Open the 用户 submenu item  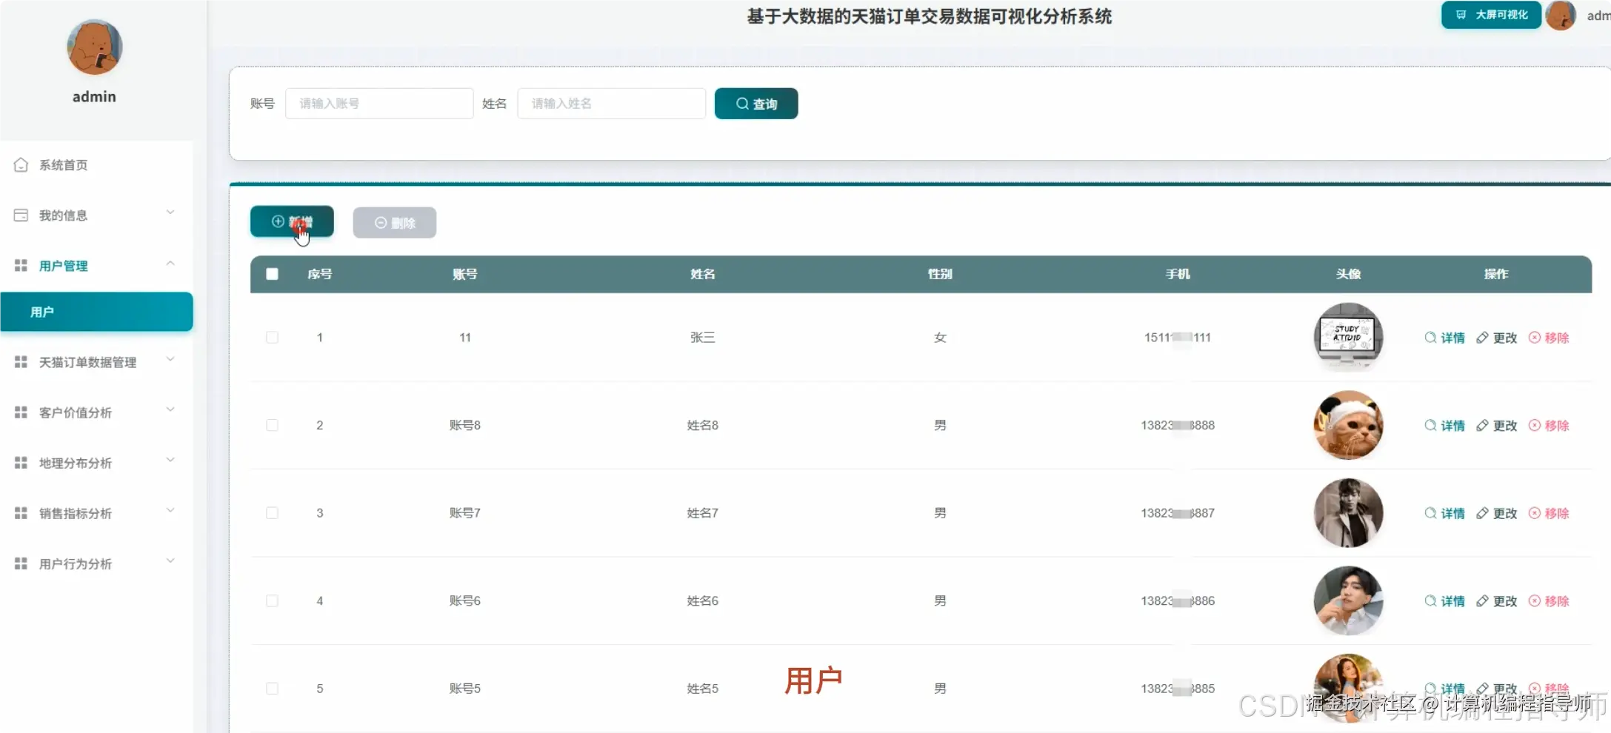pos(42,312)
